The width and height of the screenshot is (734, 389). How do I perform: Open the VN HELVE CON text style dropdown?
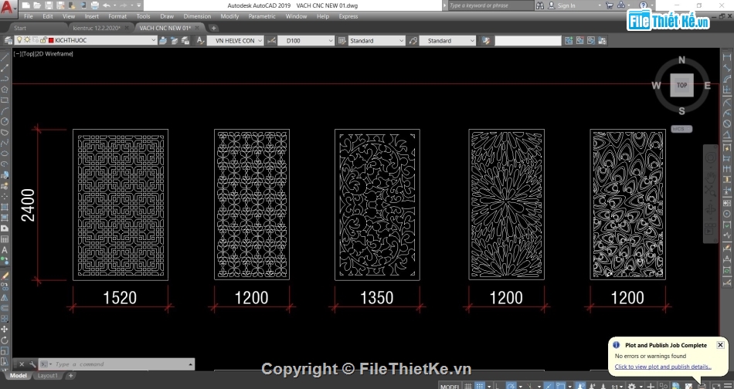point(259,41)
